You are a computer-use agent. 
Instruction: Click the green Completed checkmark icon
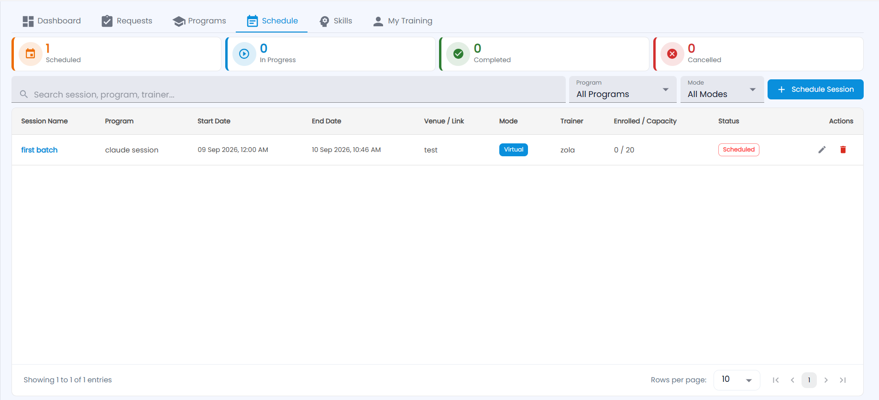pyautogui.click(x=458, y=54)
